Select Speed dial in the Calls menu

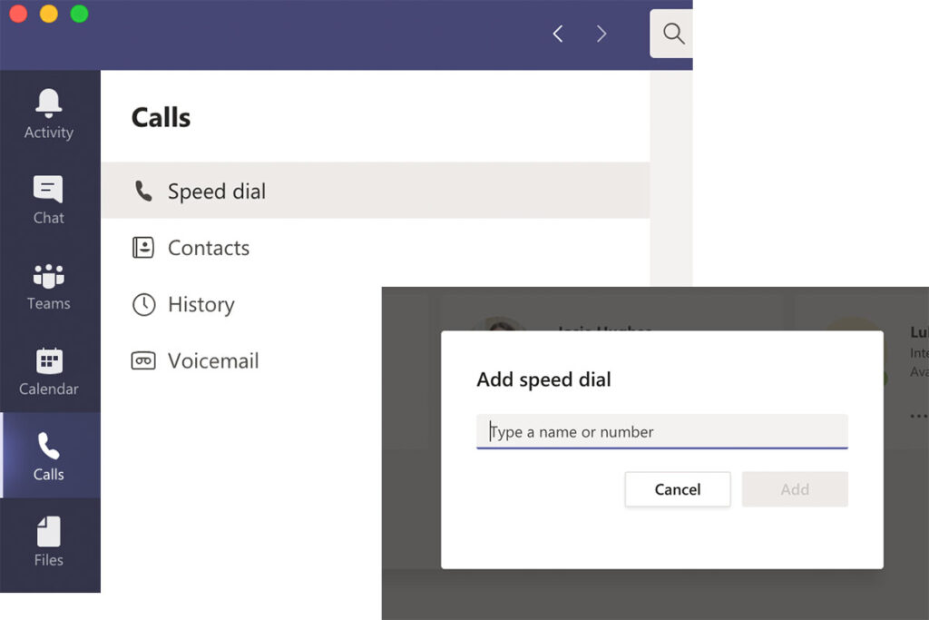216,191
